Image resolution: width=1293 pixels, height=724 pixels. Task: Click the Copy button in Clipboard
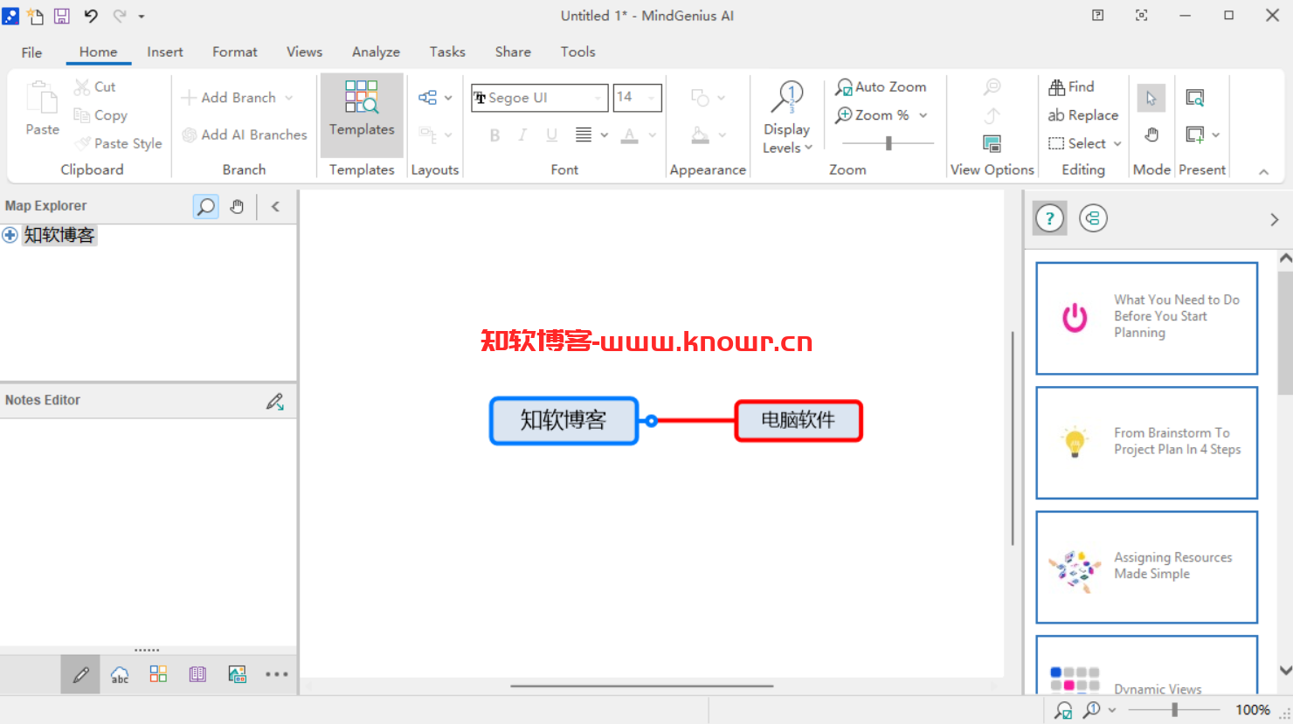[100, 115]
